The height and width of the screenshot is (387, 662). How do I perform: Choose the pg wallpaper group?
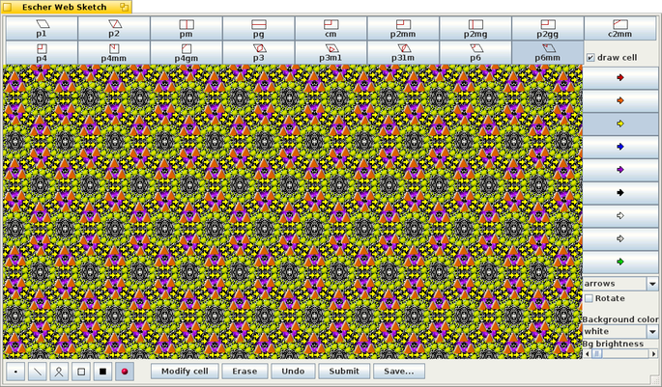[x=258, y=29]
